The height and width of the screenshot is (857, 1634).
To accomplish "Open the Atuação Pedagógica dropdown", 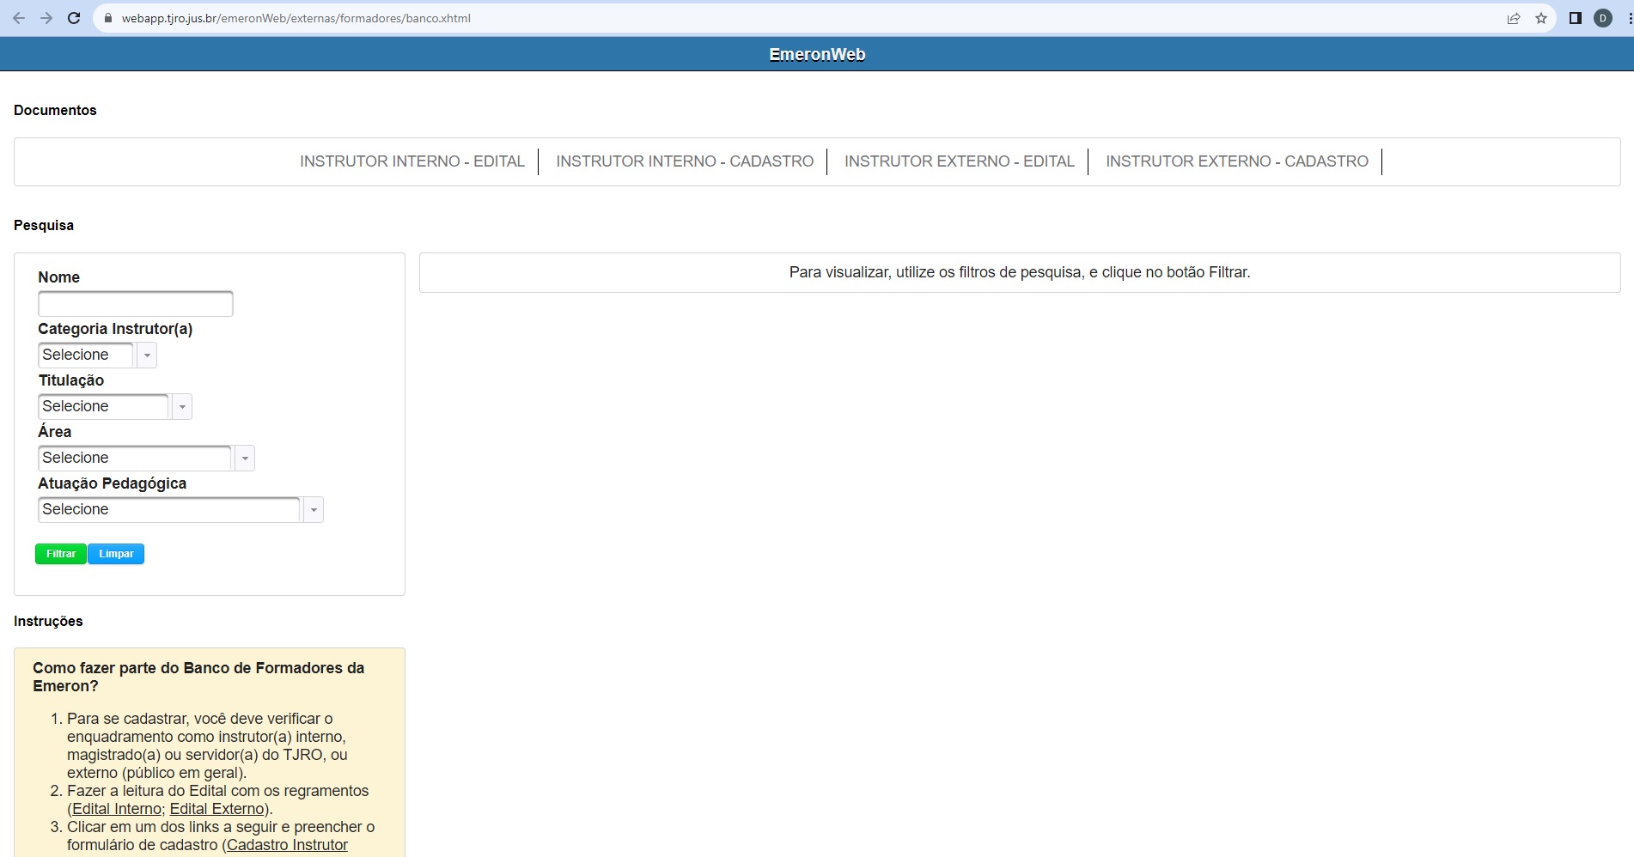I will click(x=314, y=510).
